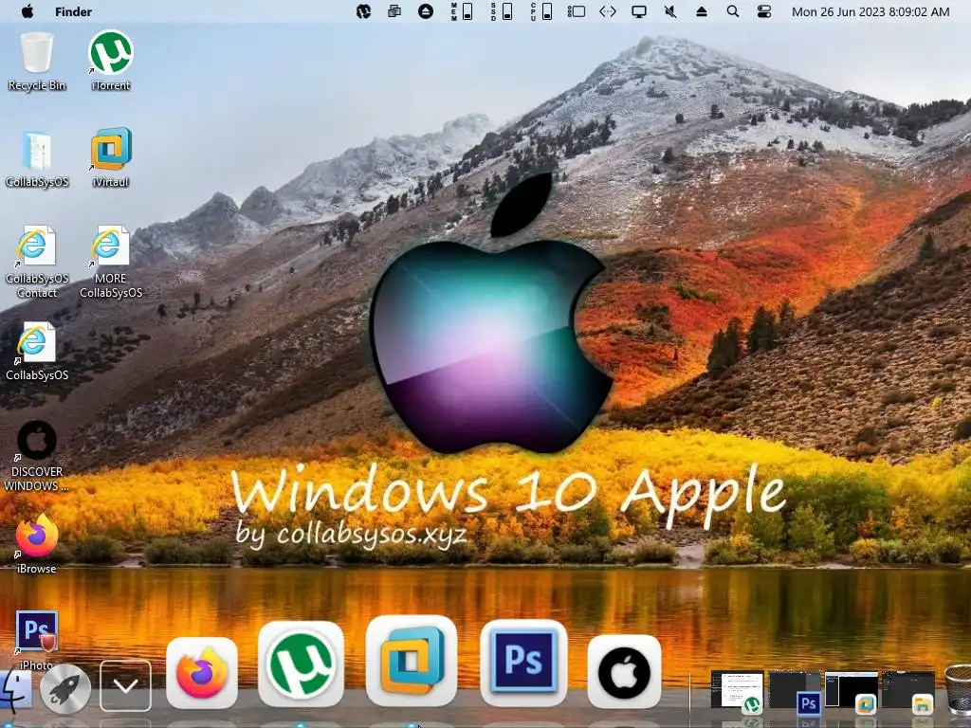Open Firefox from the dock
971x728 pixels.
point(202,673)
